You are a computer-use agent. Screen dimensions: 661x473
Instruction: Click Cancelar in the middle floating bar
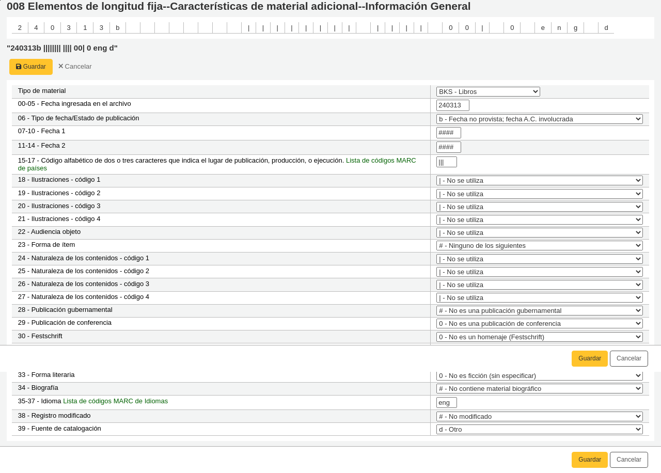coord(629,359)
